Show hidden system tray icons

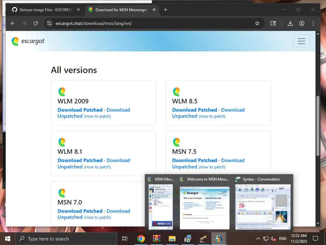click(258, 239)
